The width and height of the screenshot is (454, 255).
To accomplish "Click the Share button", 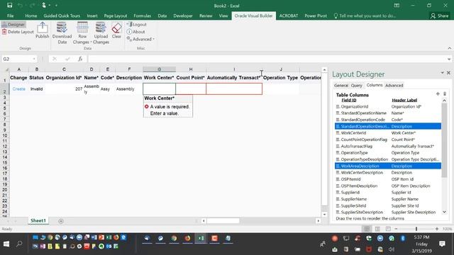I will click(439, 16).
